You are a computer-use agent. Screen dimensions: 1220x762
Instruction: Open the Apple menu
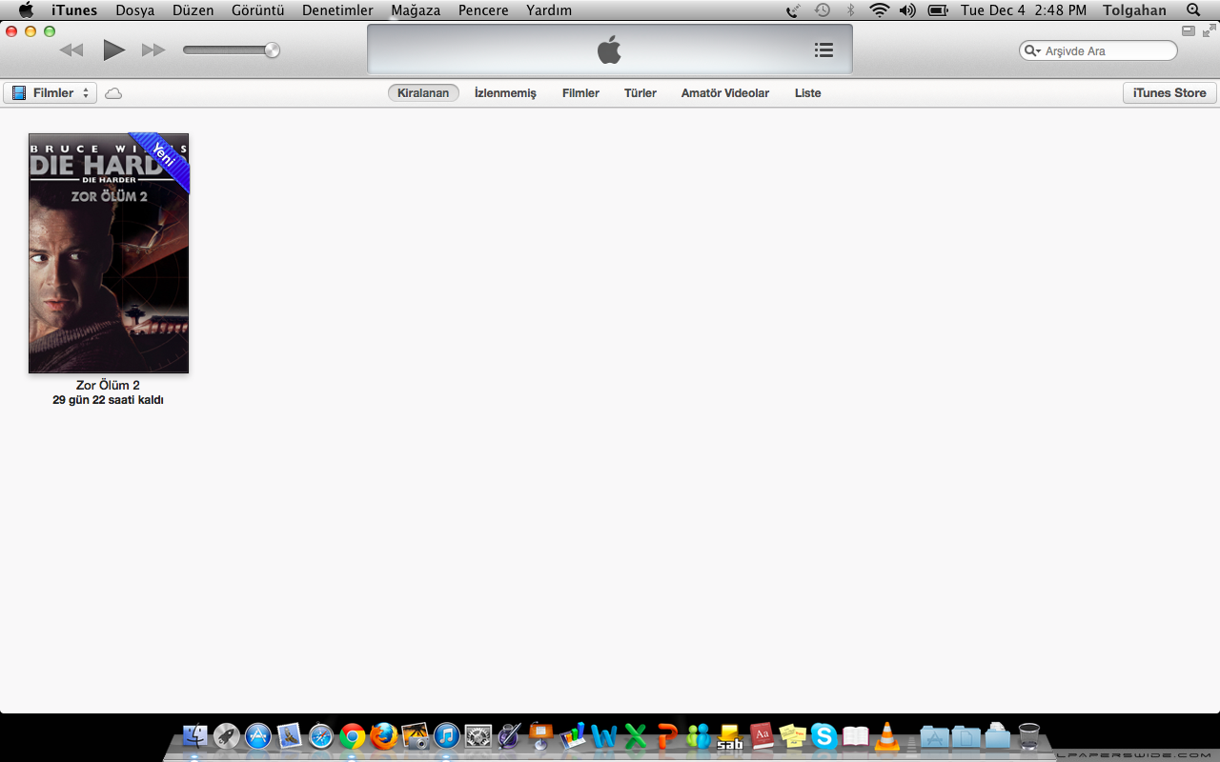click(26, 10)
